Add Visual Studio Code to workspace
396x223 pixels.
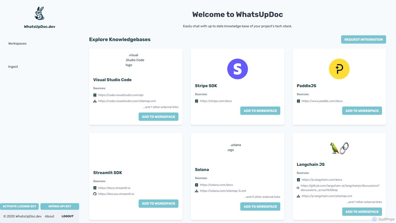tap(158, 117)
